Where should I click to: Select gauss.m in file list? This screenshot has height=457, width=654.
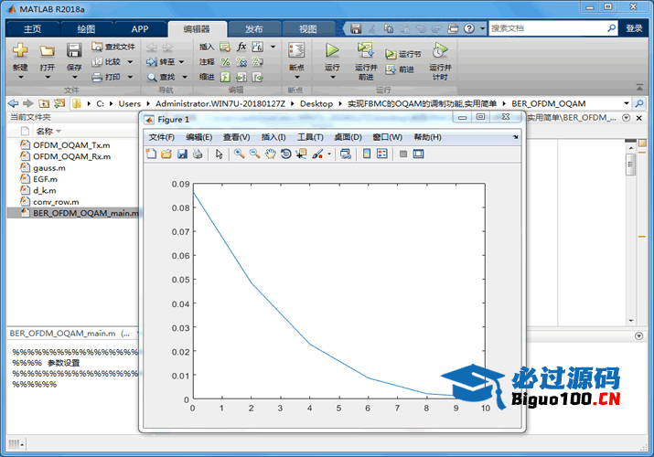click(x=48, y=168)
